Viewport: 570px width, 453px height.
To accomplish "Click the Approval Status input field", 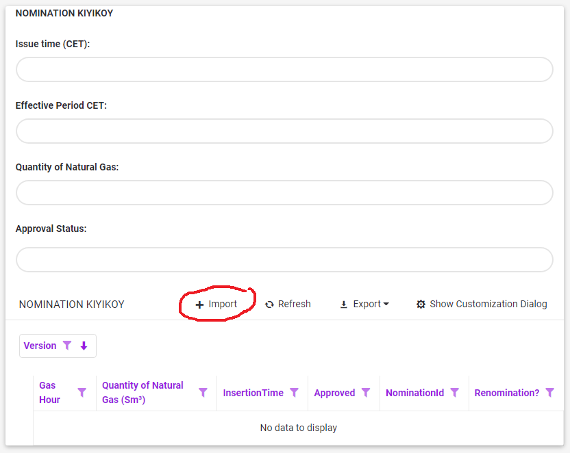I will pyautogui.click(x=284, y=260).
